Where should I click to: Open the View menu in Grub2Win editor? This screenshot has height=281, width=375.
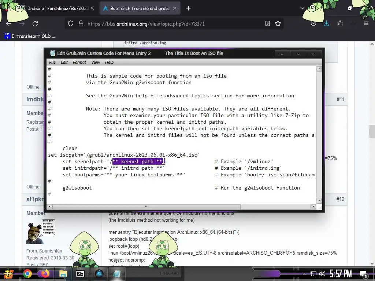pyautogui.click(x=96, y=62)
